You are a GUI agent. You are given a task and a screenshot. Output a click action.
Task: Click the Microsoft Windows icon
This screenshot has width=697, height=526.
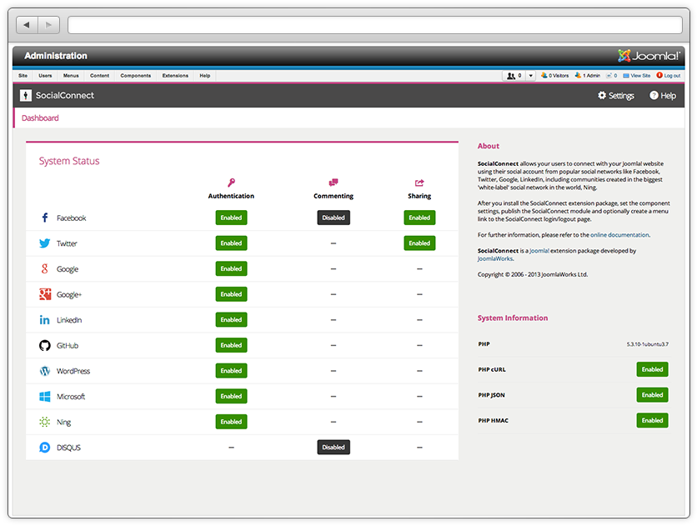pyautogui.click(x=44, y=396)
